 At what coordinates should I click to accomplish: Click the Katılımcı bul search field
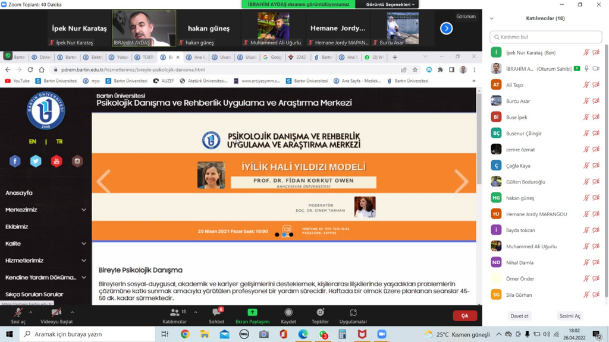(x=546, y=37)
